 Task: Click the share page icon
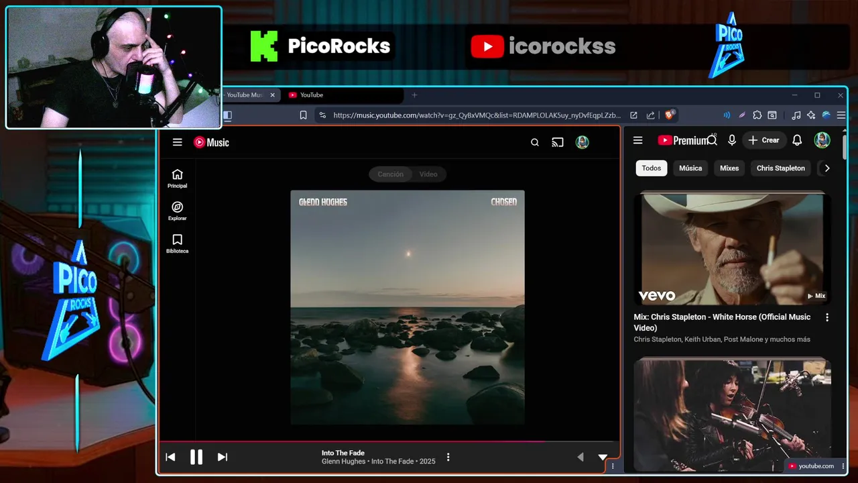pos(650,115)
